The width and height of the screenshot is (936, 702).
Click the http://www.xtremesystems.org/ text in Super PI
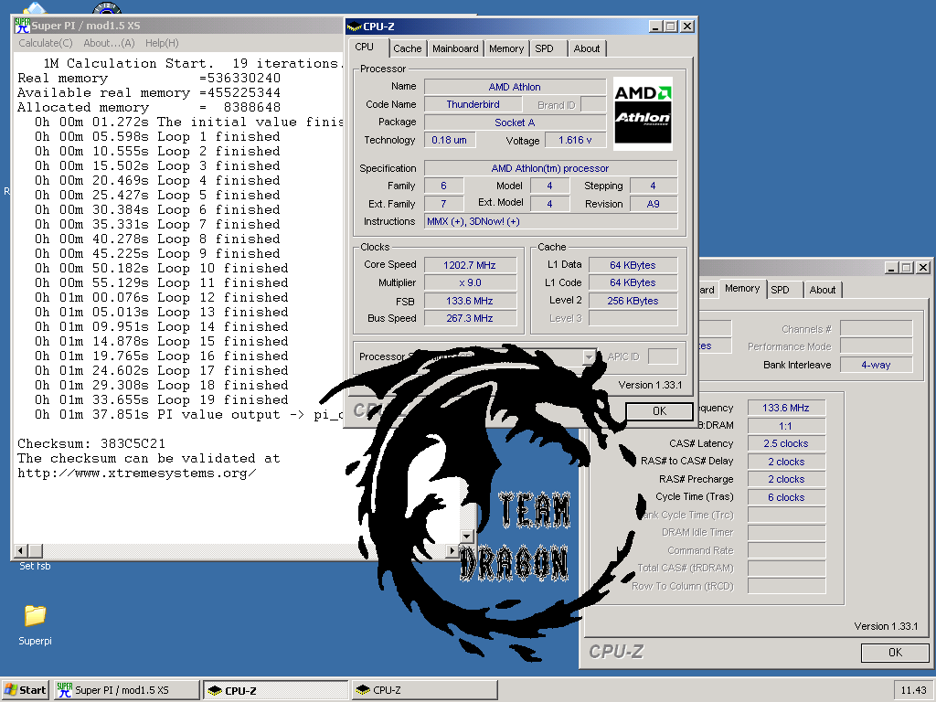click(x=137, y=473)
